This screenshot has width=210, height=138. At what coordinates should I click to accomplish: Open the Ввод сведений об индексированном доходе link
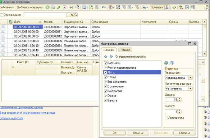point(27,113)
